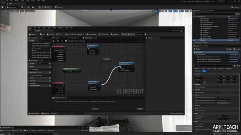The image size is (241, 135).
Task: Click Compile in the Blueprint editor toolbar
Action: pyautogui.click(x=32, y=34)
